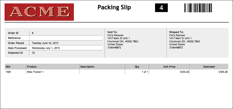Click the Qty column header
This screenshot has width=233, height=109.
pyautogui.click(x=137, y=67)
